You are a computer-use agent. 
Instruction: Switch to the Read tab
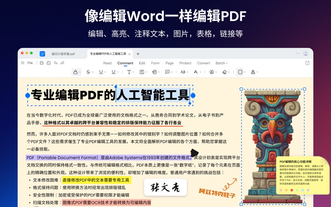pyautogui.click(x=107, y=63)
